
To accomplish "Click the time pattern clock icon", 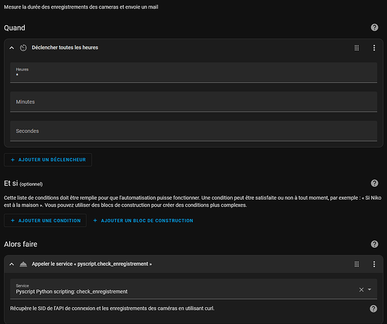I will pos(23,47).
